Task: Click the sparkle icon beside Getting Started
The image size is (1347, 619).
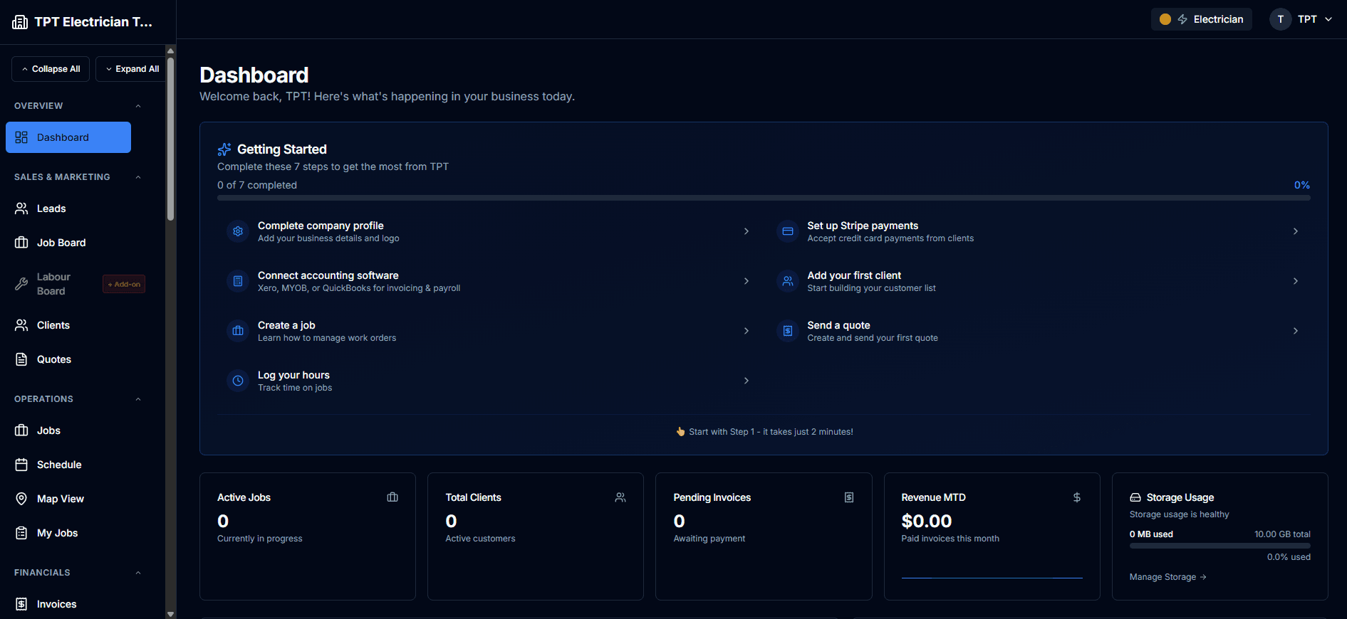Action: tap(224, 149)
